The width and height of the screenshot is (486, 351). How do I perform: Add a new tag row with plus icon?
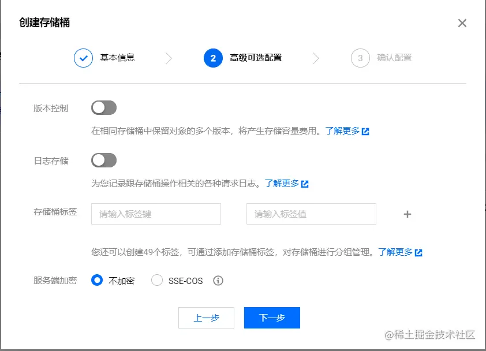point(408,214)
